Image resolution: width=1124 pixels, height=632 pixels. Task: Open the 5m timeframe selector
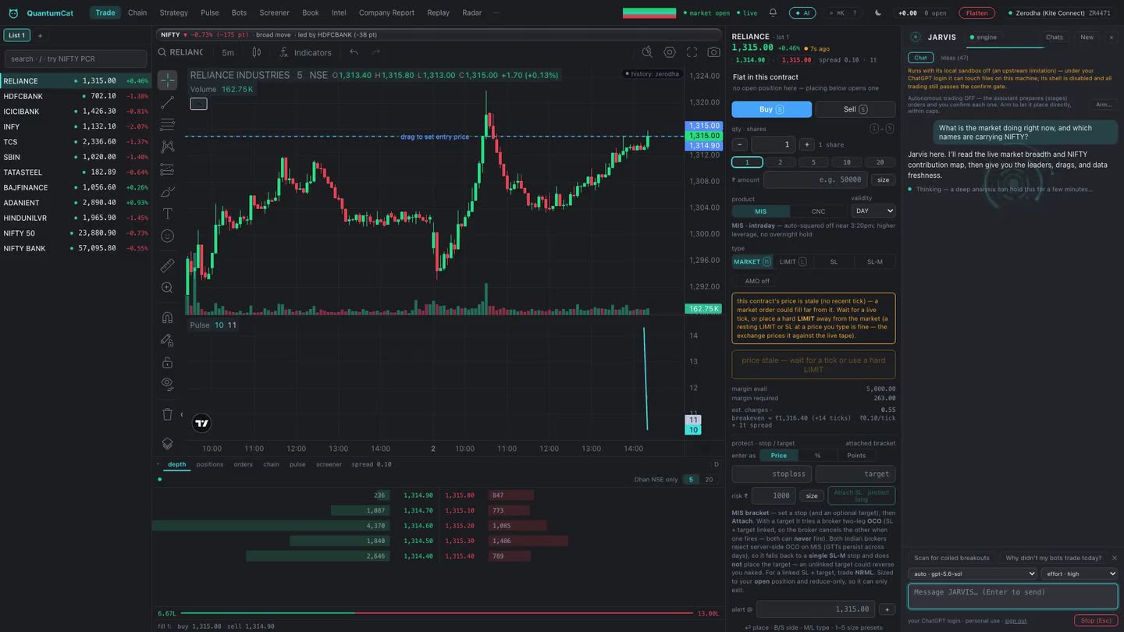[x=228, y=52]
